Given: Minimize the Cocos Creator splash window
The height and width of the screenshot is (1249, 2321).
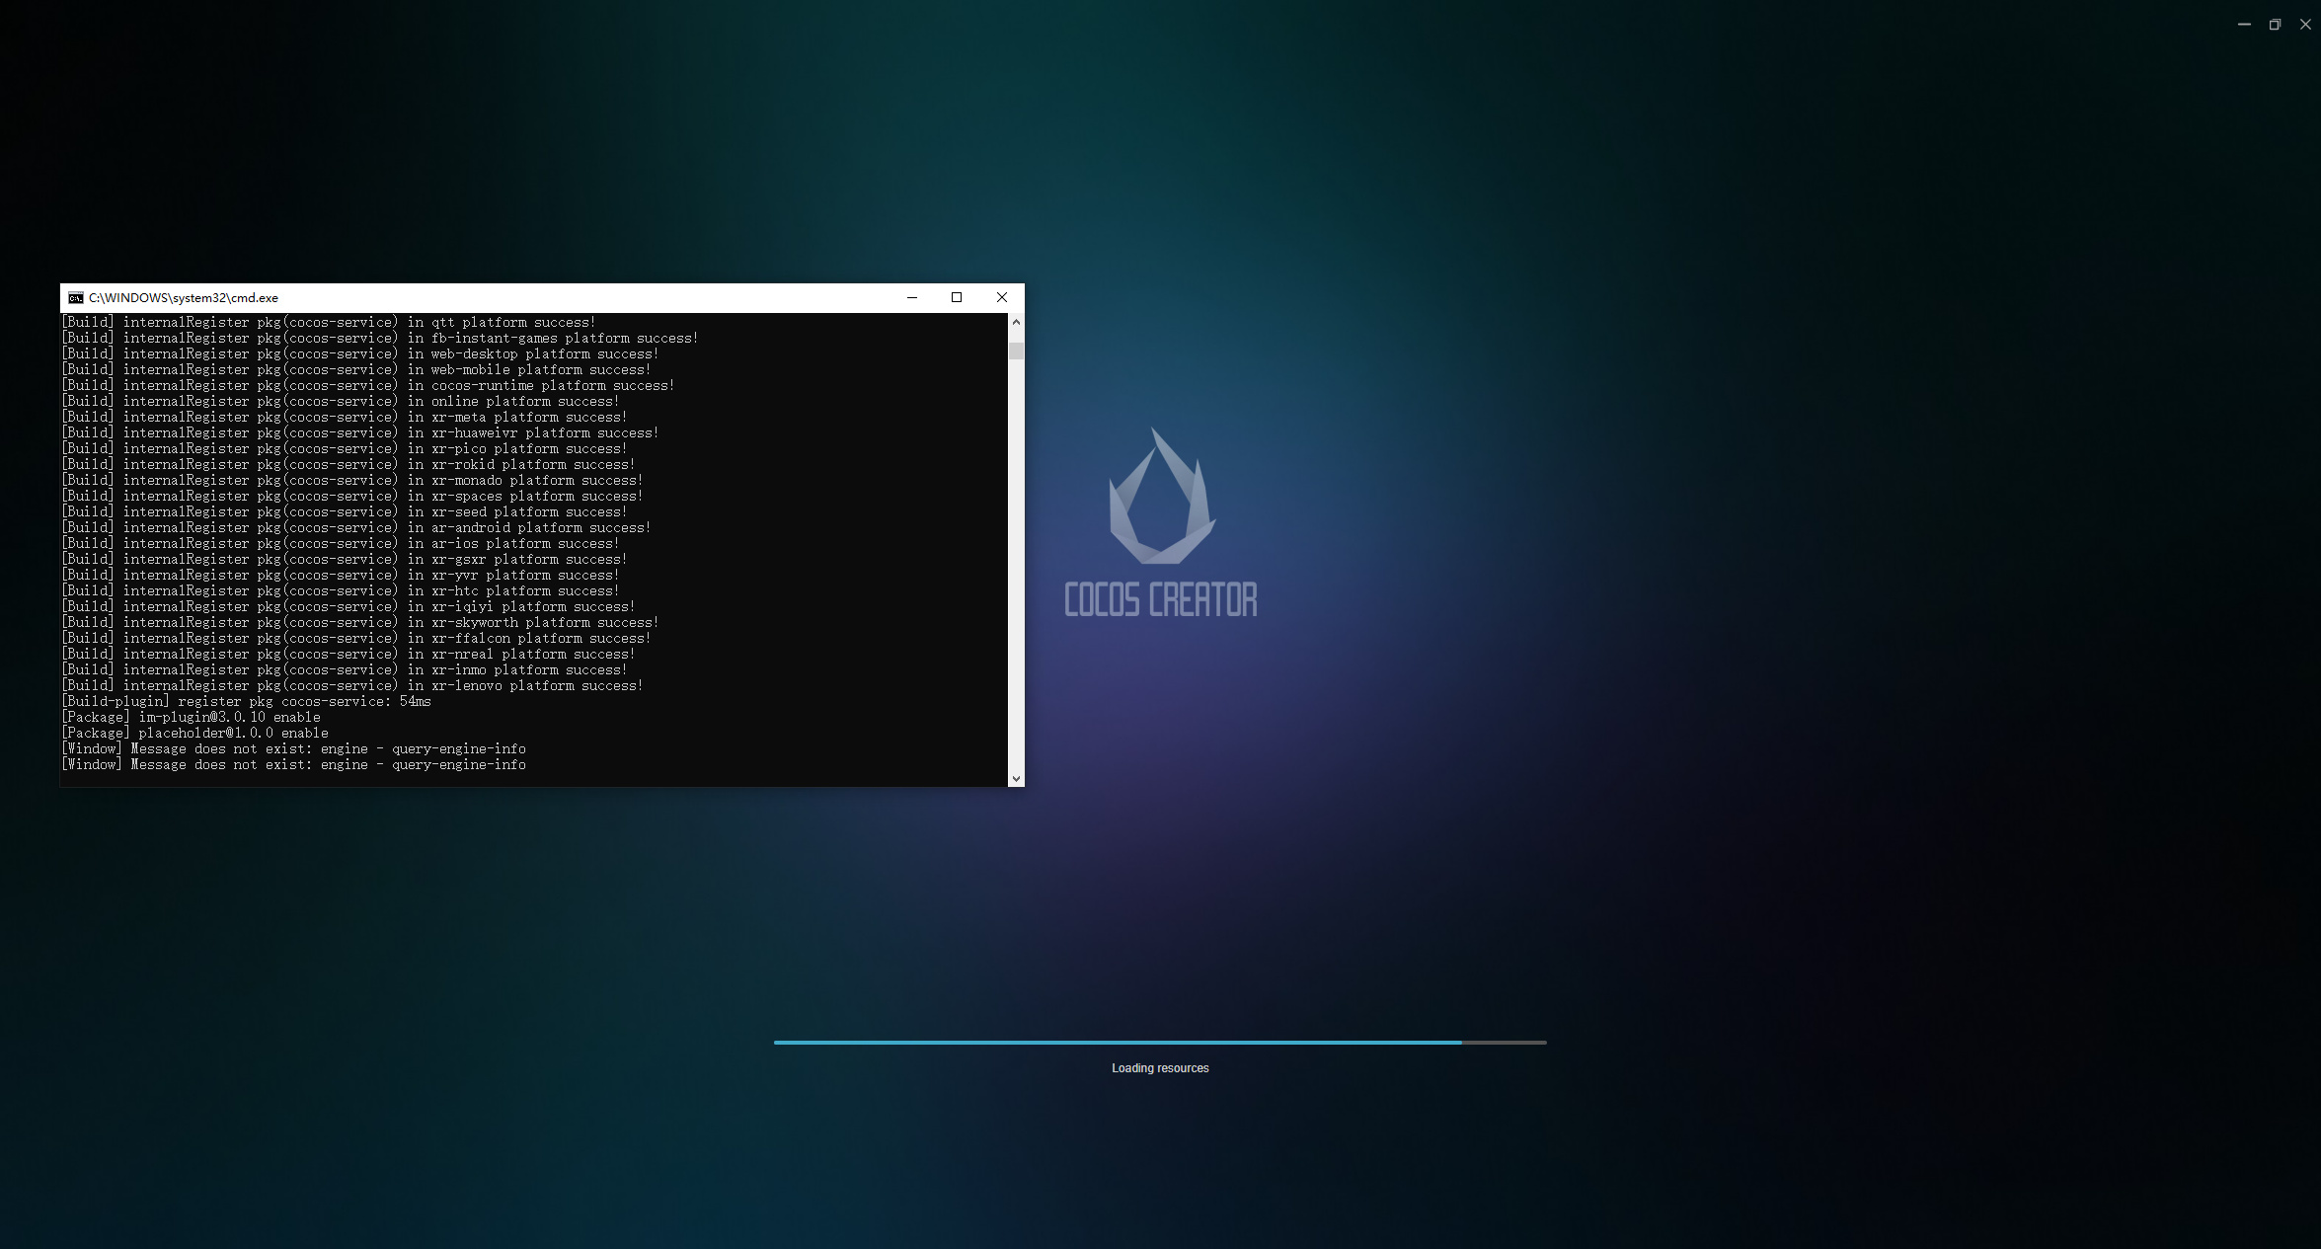Looking at the screenshot, I should point(2244,25).
